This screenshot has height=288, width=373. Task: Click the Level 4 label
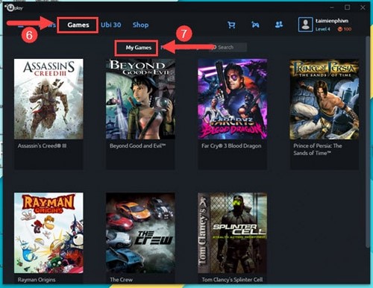tap(323, 29)
